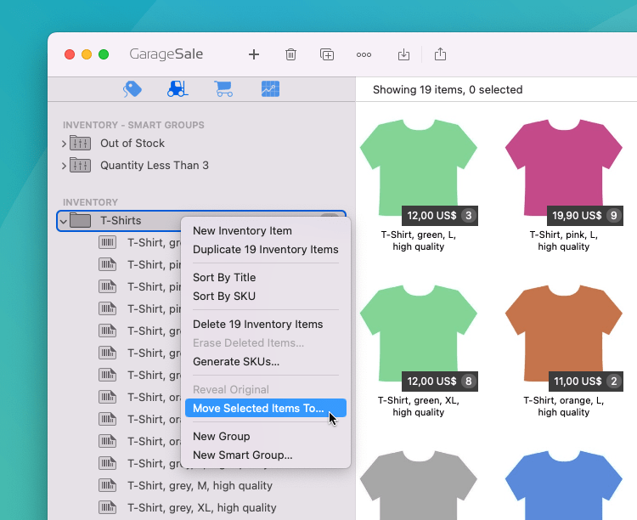Select the green XL T-shirt thumbnail
This screenshot has height=520, width=637.
[419, 333]
